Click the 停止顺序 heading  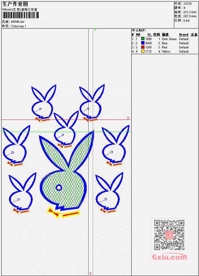pyautogui.click(x=139, y=30)
